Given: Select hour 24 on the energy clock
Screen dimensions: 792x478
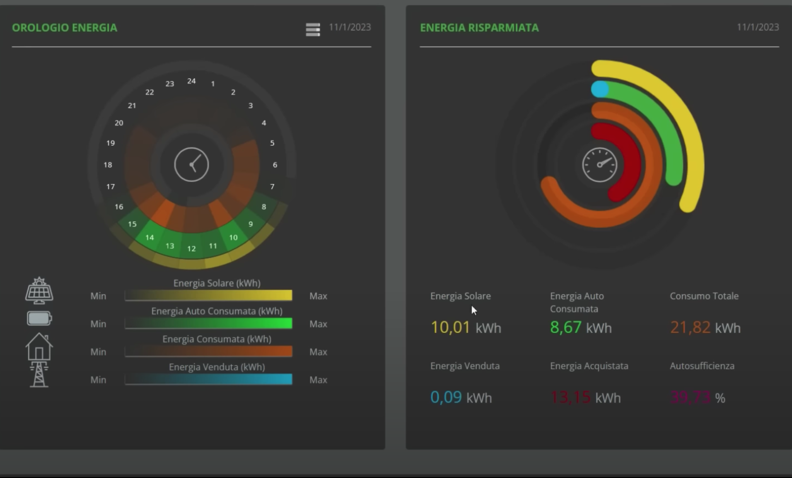Looking at the screenshot, I should coord(191,81).
